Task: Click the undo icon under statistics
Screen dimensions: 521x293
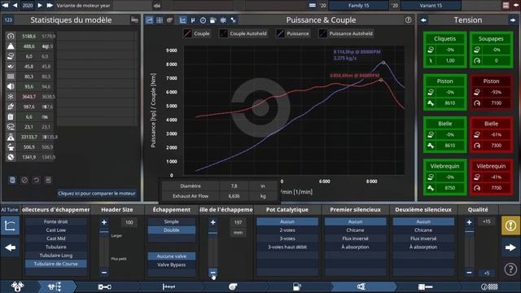Action: [36, 180]
